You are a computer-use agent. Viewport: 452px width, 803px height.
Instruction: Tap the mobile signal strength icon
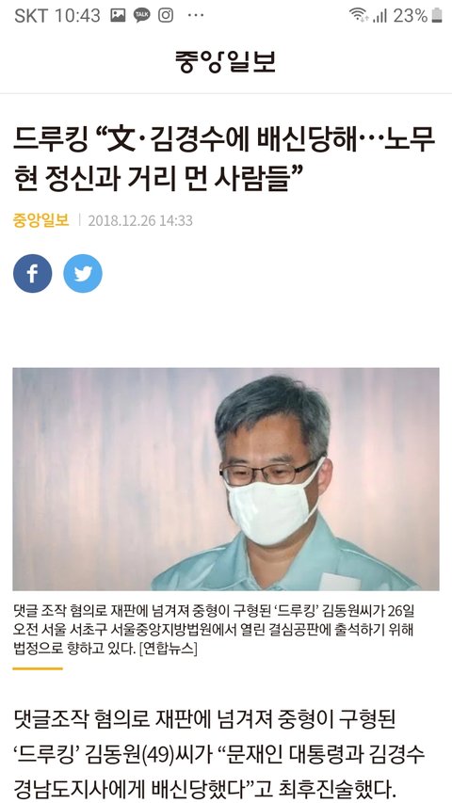(379, 16)
